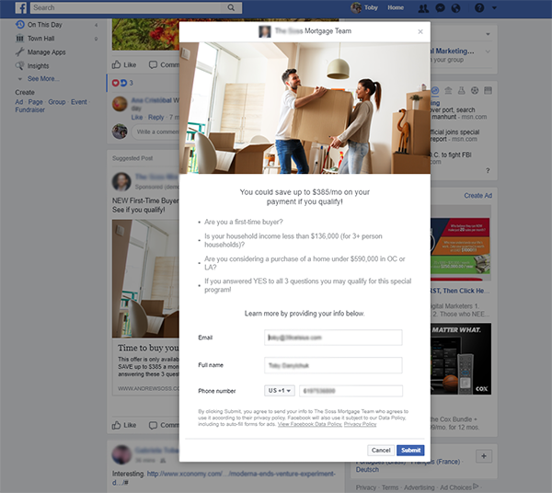This screenshot has height=493, width=552.
Task: Open Town Hall in the sidebar
Action: (x=40, y=39)
